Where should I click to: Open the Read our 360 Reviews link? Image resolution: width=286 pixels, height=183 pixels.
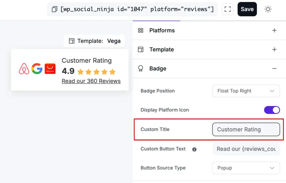coord(91,81)
